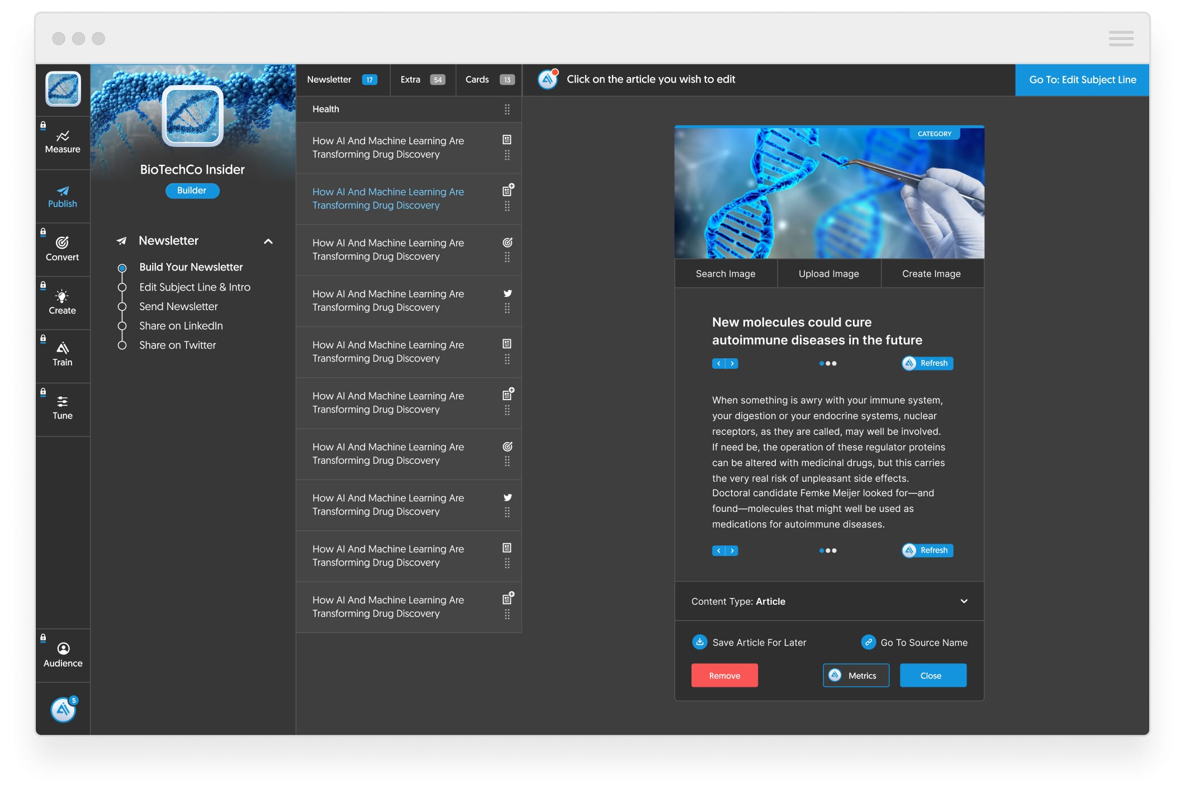Viewport: 1185px width, 793px height.
Task: Click the BioTechCo Insider avatar image
Action: tap(193, 116)
